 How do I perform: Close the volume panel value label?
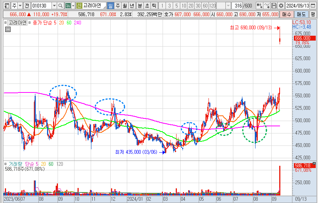pos(314,163)
